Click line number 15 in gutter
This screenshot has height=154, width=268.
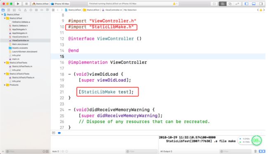tap(62, 57)
